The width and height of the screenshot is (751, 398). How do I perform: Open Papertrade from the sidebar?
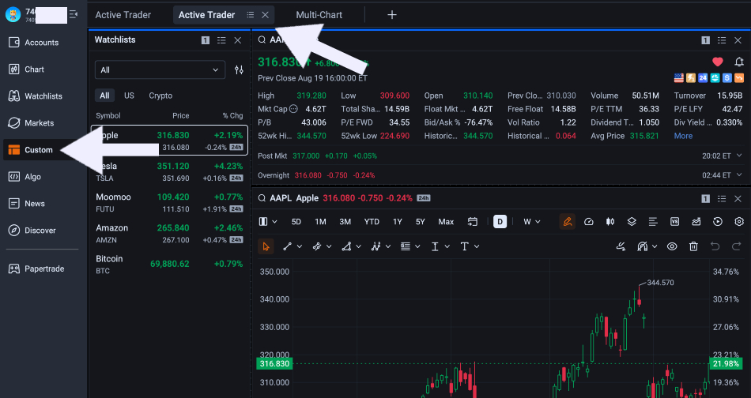[43, 268]
